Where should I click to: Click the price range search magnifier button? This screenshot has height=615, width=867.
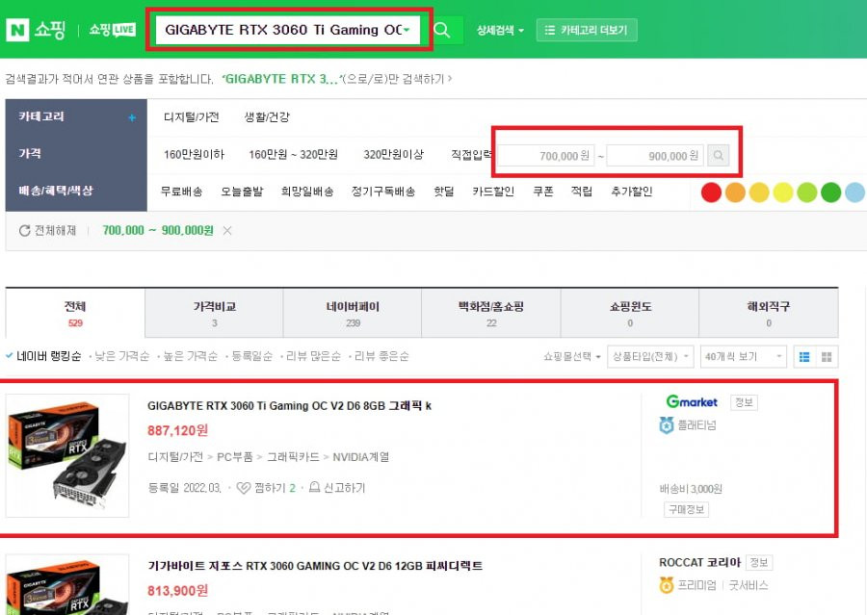(x=719, y=156)
